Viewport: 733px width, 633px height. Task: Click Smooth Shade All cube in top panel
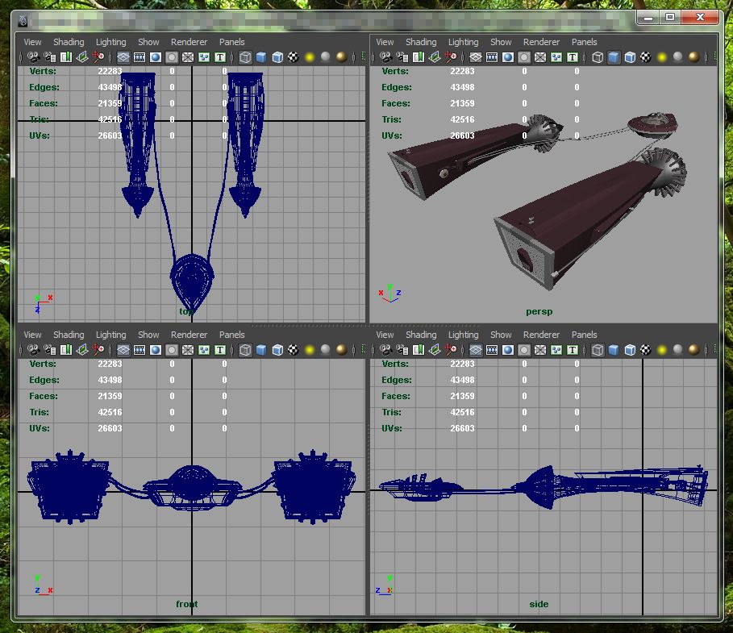tap(261, 57)
